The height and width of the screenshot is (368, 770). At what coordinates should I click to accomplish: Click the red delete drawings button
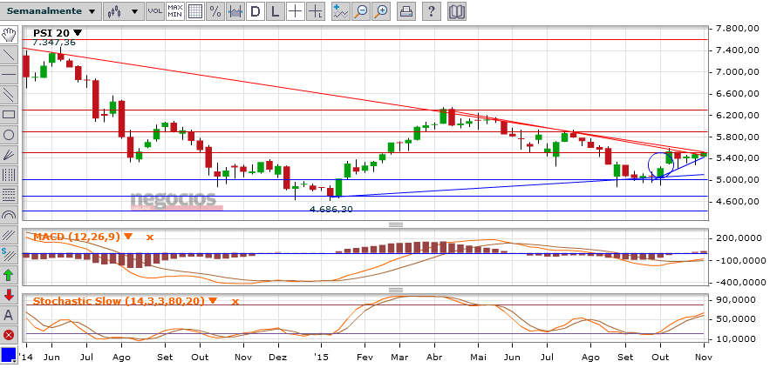click(9, 335)
